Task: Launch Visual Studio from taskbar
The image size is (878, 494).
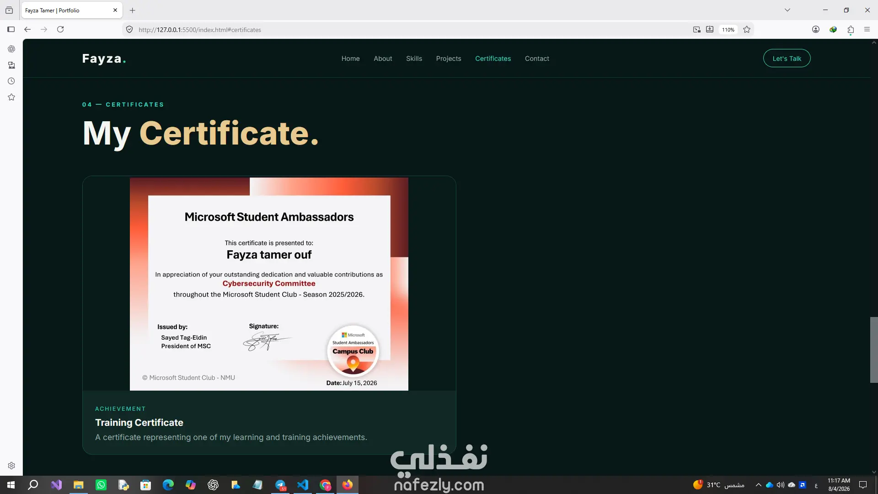Action: click(x=56, y=485)
